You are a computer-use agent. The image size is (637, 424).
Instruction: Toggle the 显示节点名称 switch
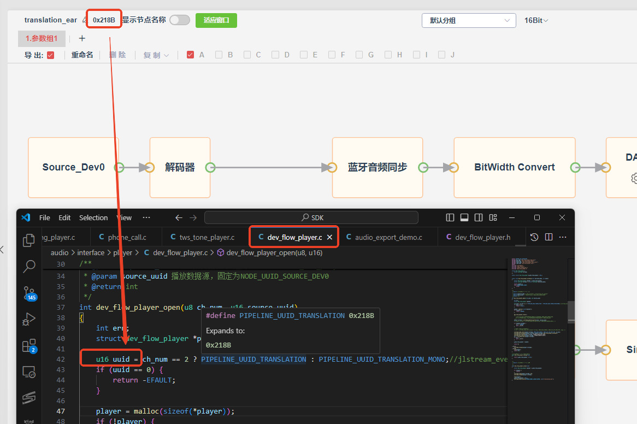180,20
